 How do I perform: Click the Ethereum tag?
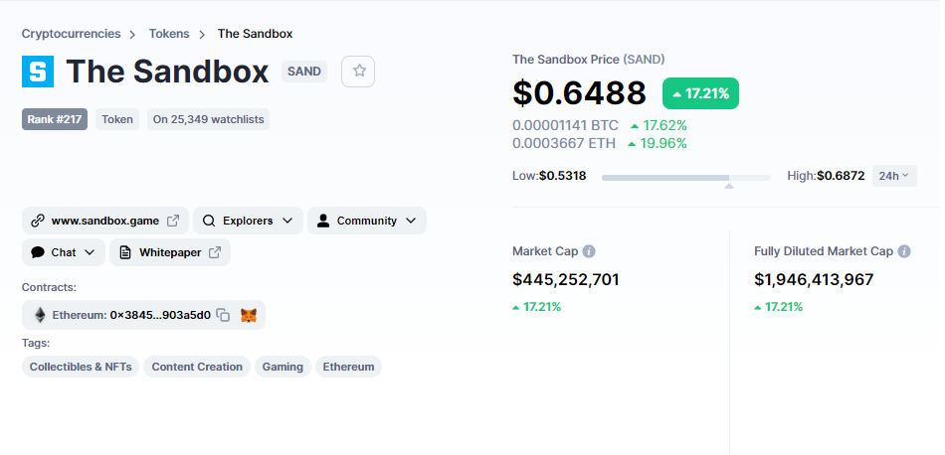tap(348, 367)
